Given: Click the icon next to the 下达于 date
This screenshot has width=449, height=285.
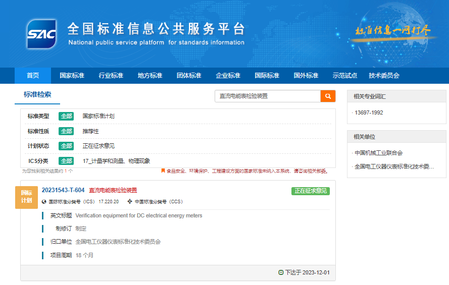Looking at the screenshot, I should coord(281,272).
